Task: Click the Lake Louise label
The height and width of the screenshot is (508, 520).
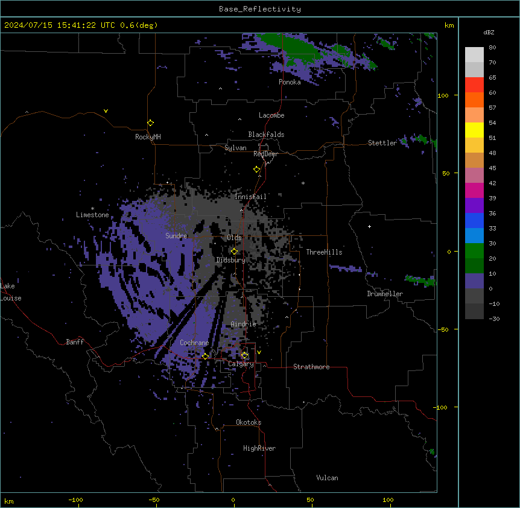Action: (x=10, y=292)
